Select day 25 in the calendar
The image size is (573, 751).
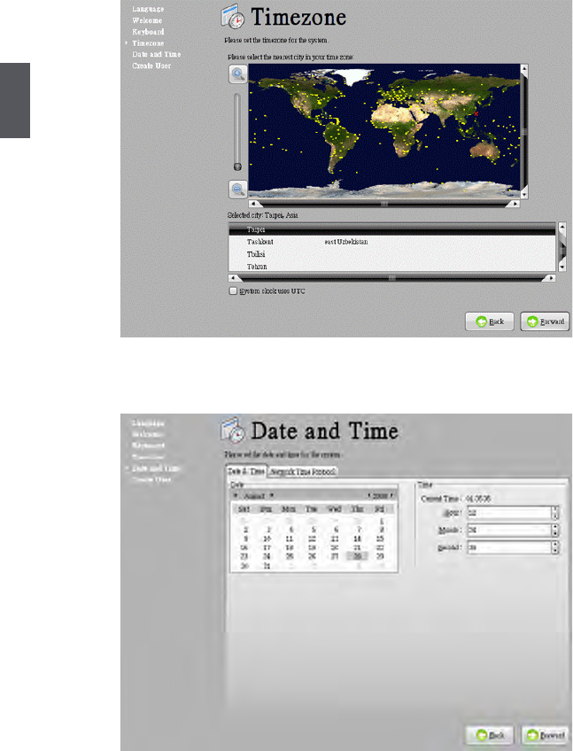tap(290, 556)
